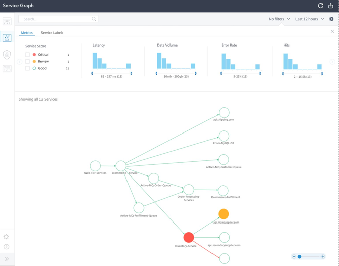
Task: Check the Critical service score checkbox
Action: click(x=27, y=55)
